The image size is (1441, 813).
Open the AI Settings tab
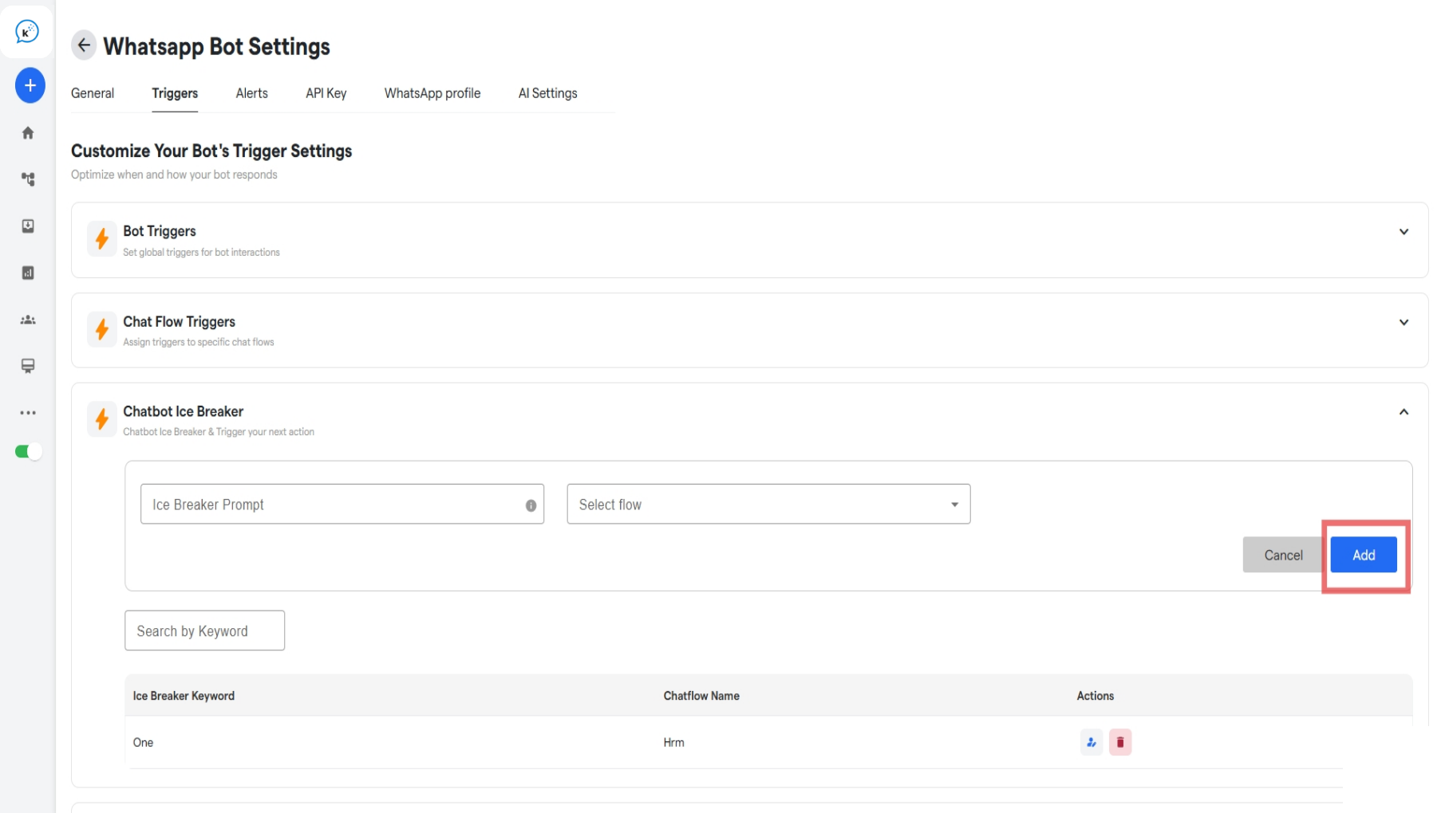tap(547, 93)
